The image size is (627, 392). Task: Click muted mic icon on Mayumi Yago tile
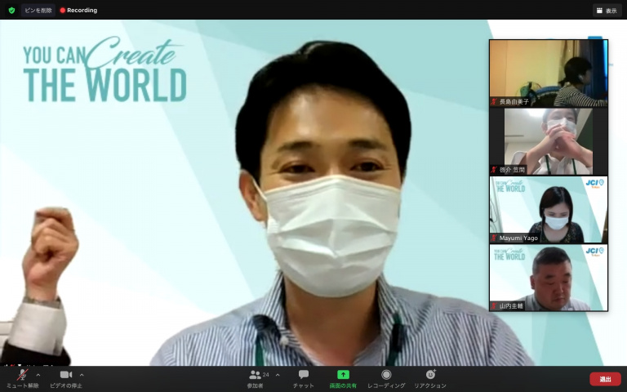494,238
